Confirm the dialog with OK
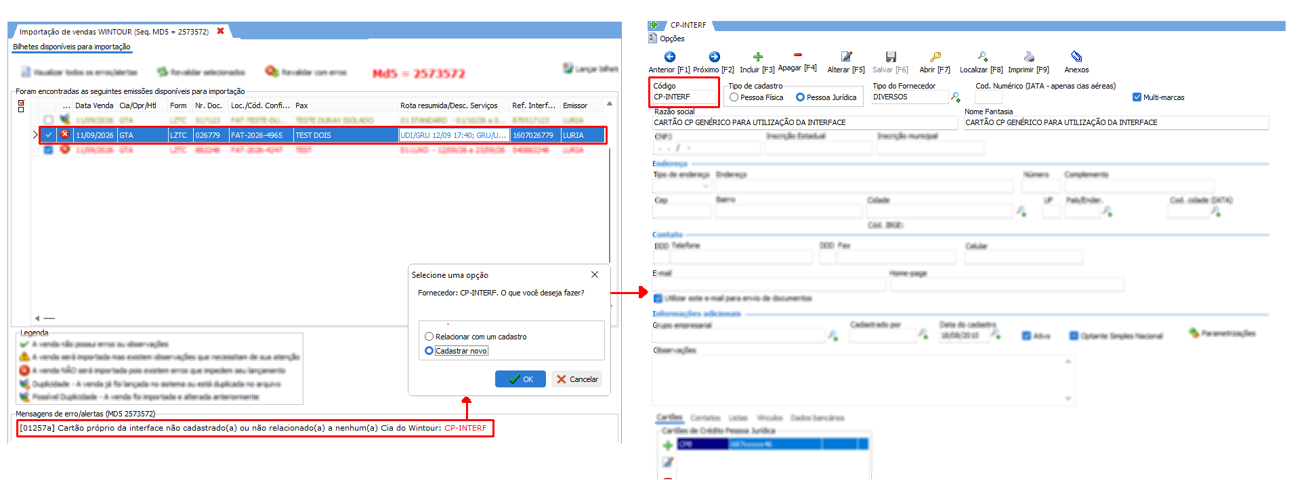This screenshot has height=480, width=1306. point(520,379)
